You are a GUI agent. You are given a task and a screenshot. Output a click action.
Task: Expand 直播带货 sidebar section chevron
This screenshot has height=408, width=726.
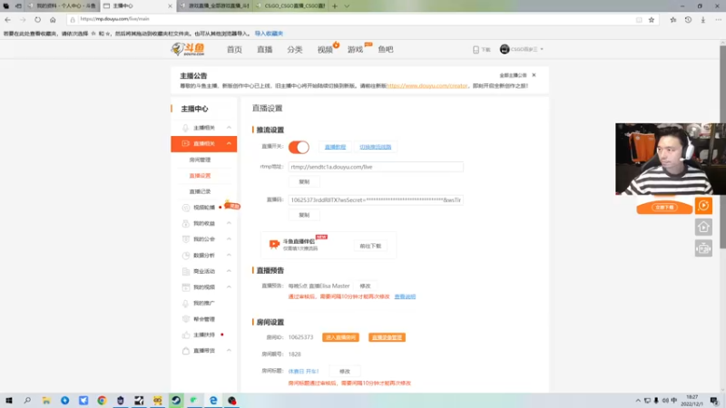click(x=229, y=351)
